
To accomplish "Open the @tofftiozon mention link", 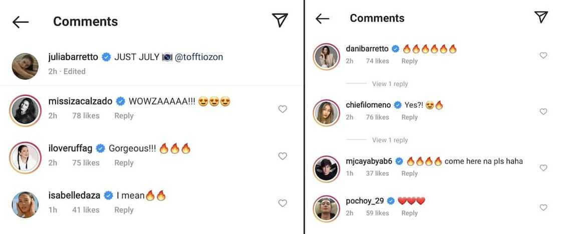I will point(199,57).
